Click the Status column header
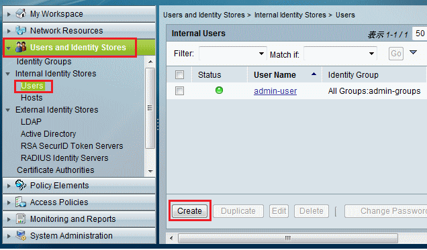Image resolution: width=427 pixels, height=250 pixels. pos(220,74)
